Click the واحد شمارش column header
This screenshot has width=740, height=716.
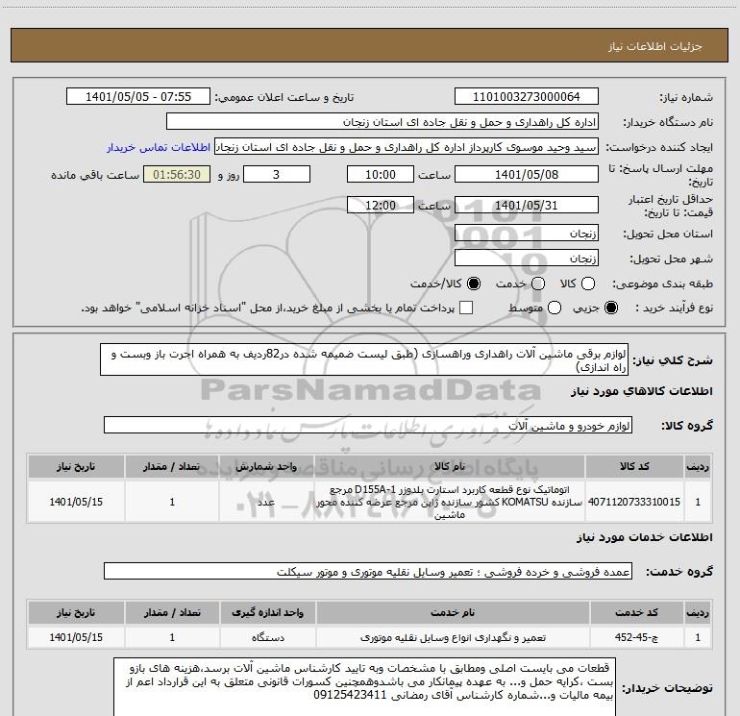coord(266,466)
